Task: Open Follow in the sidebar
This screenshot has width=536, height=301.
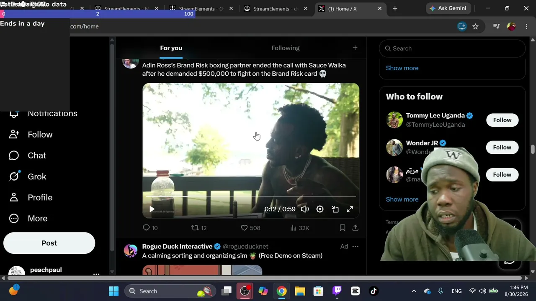Action: click(x=31, y=135)
